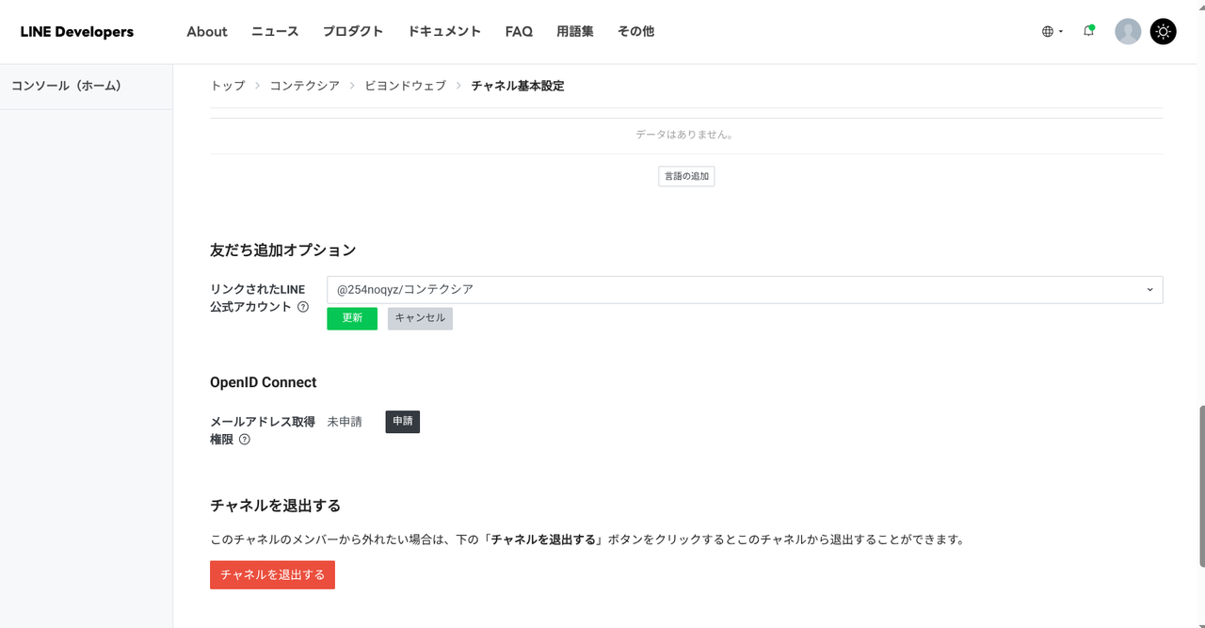1205x628 pixels.
Task: Toggle the light/dark theme sun icon
Action: tap(1163, 31)
